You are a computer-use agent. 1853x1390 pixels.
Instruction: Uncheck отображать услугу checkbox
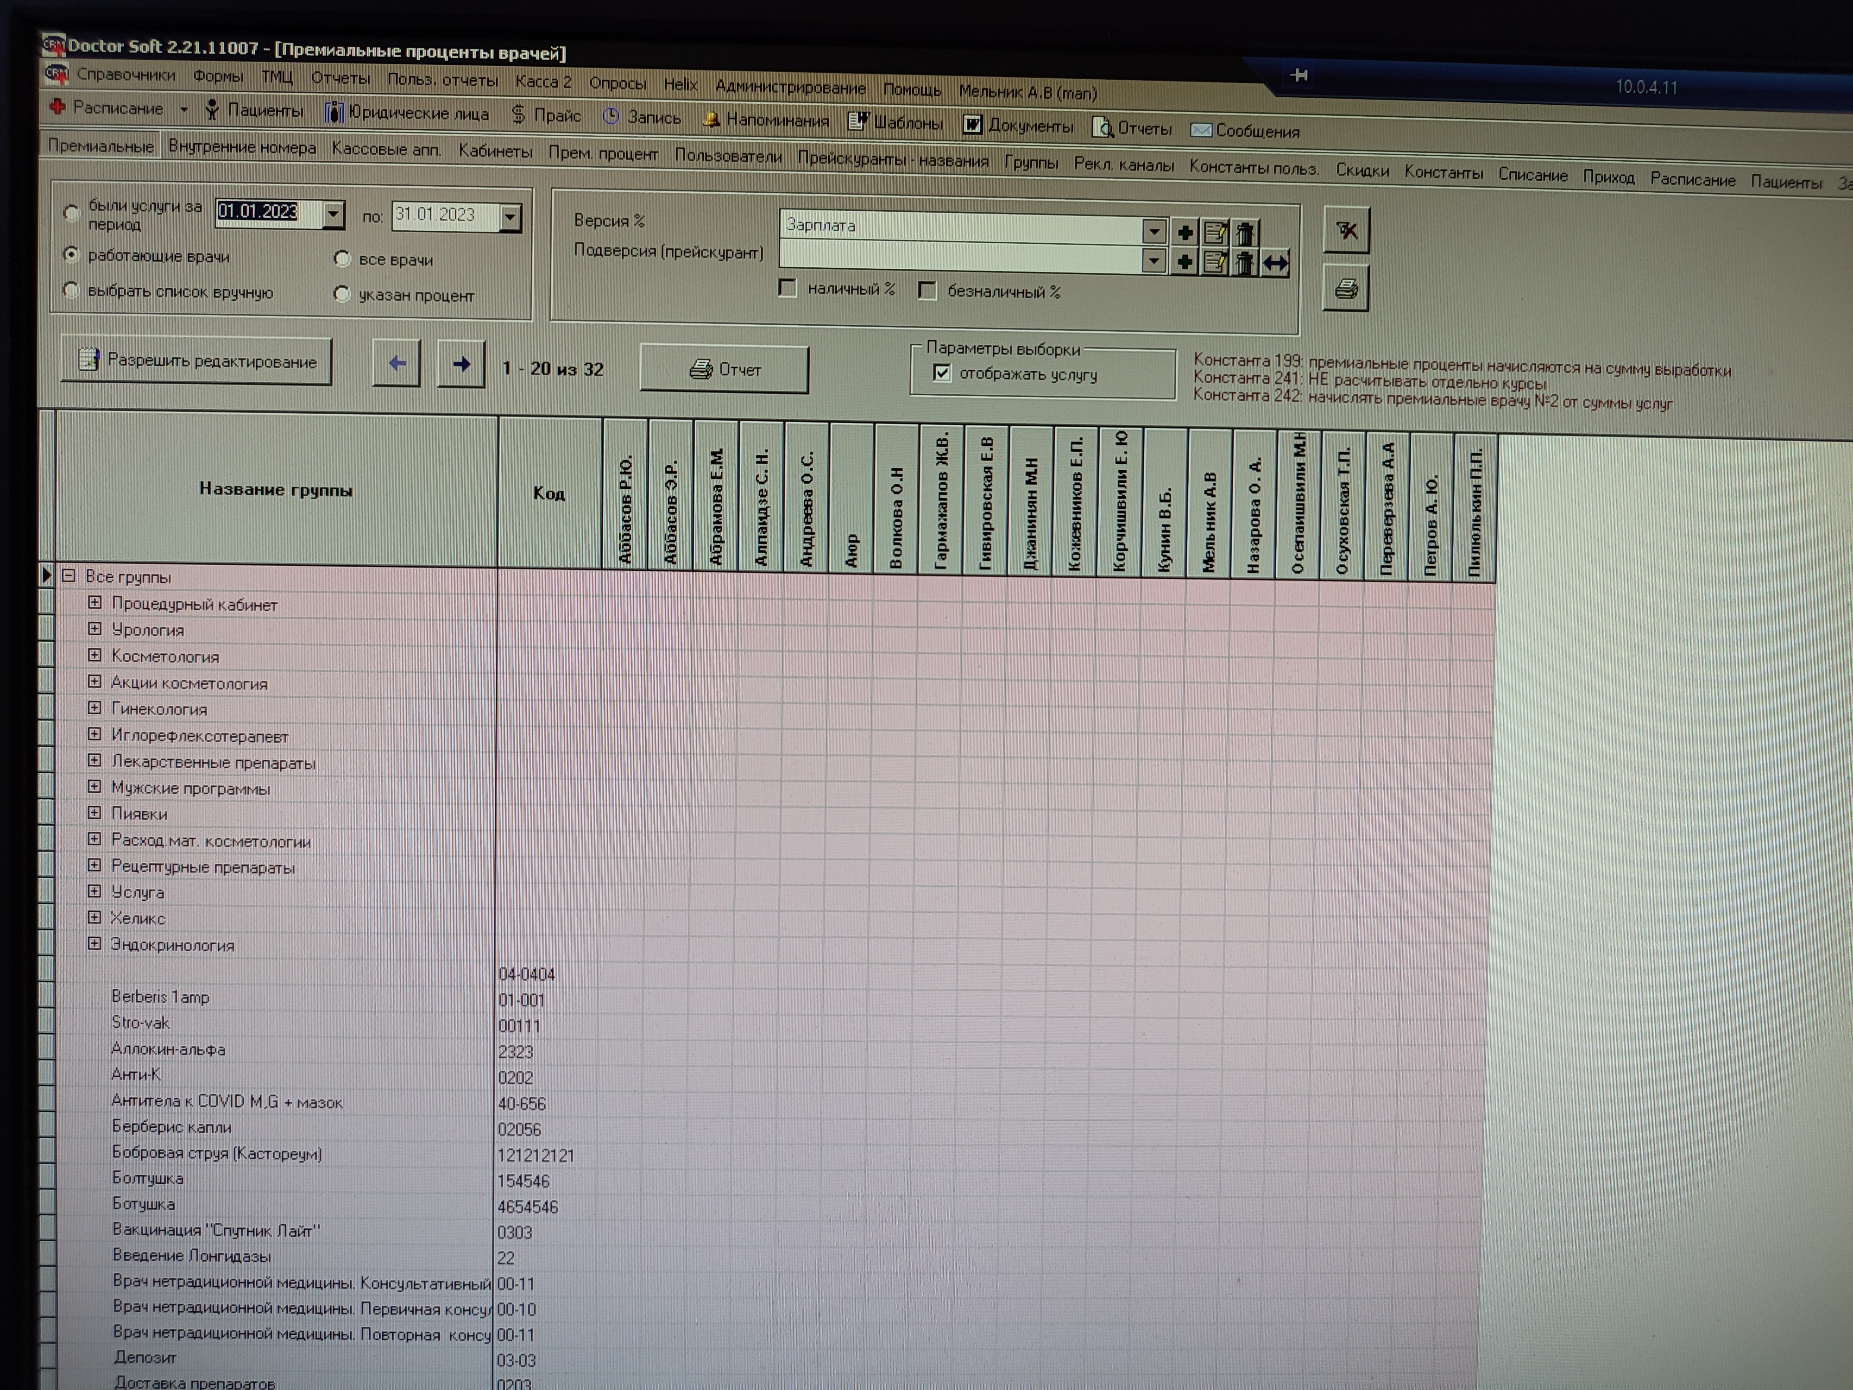942,373
